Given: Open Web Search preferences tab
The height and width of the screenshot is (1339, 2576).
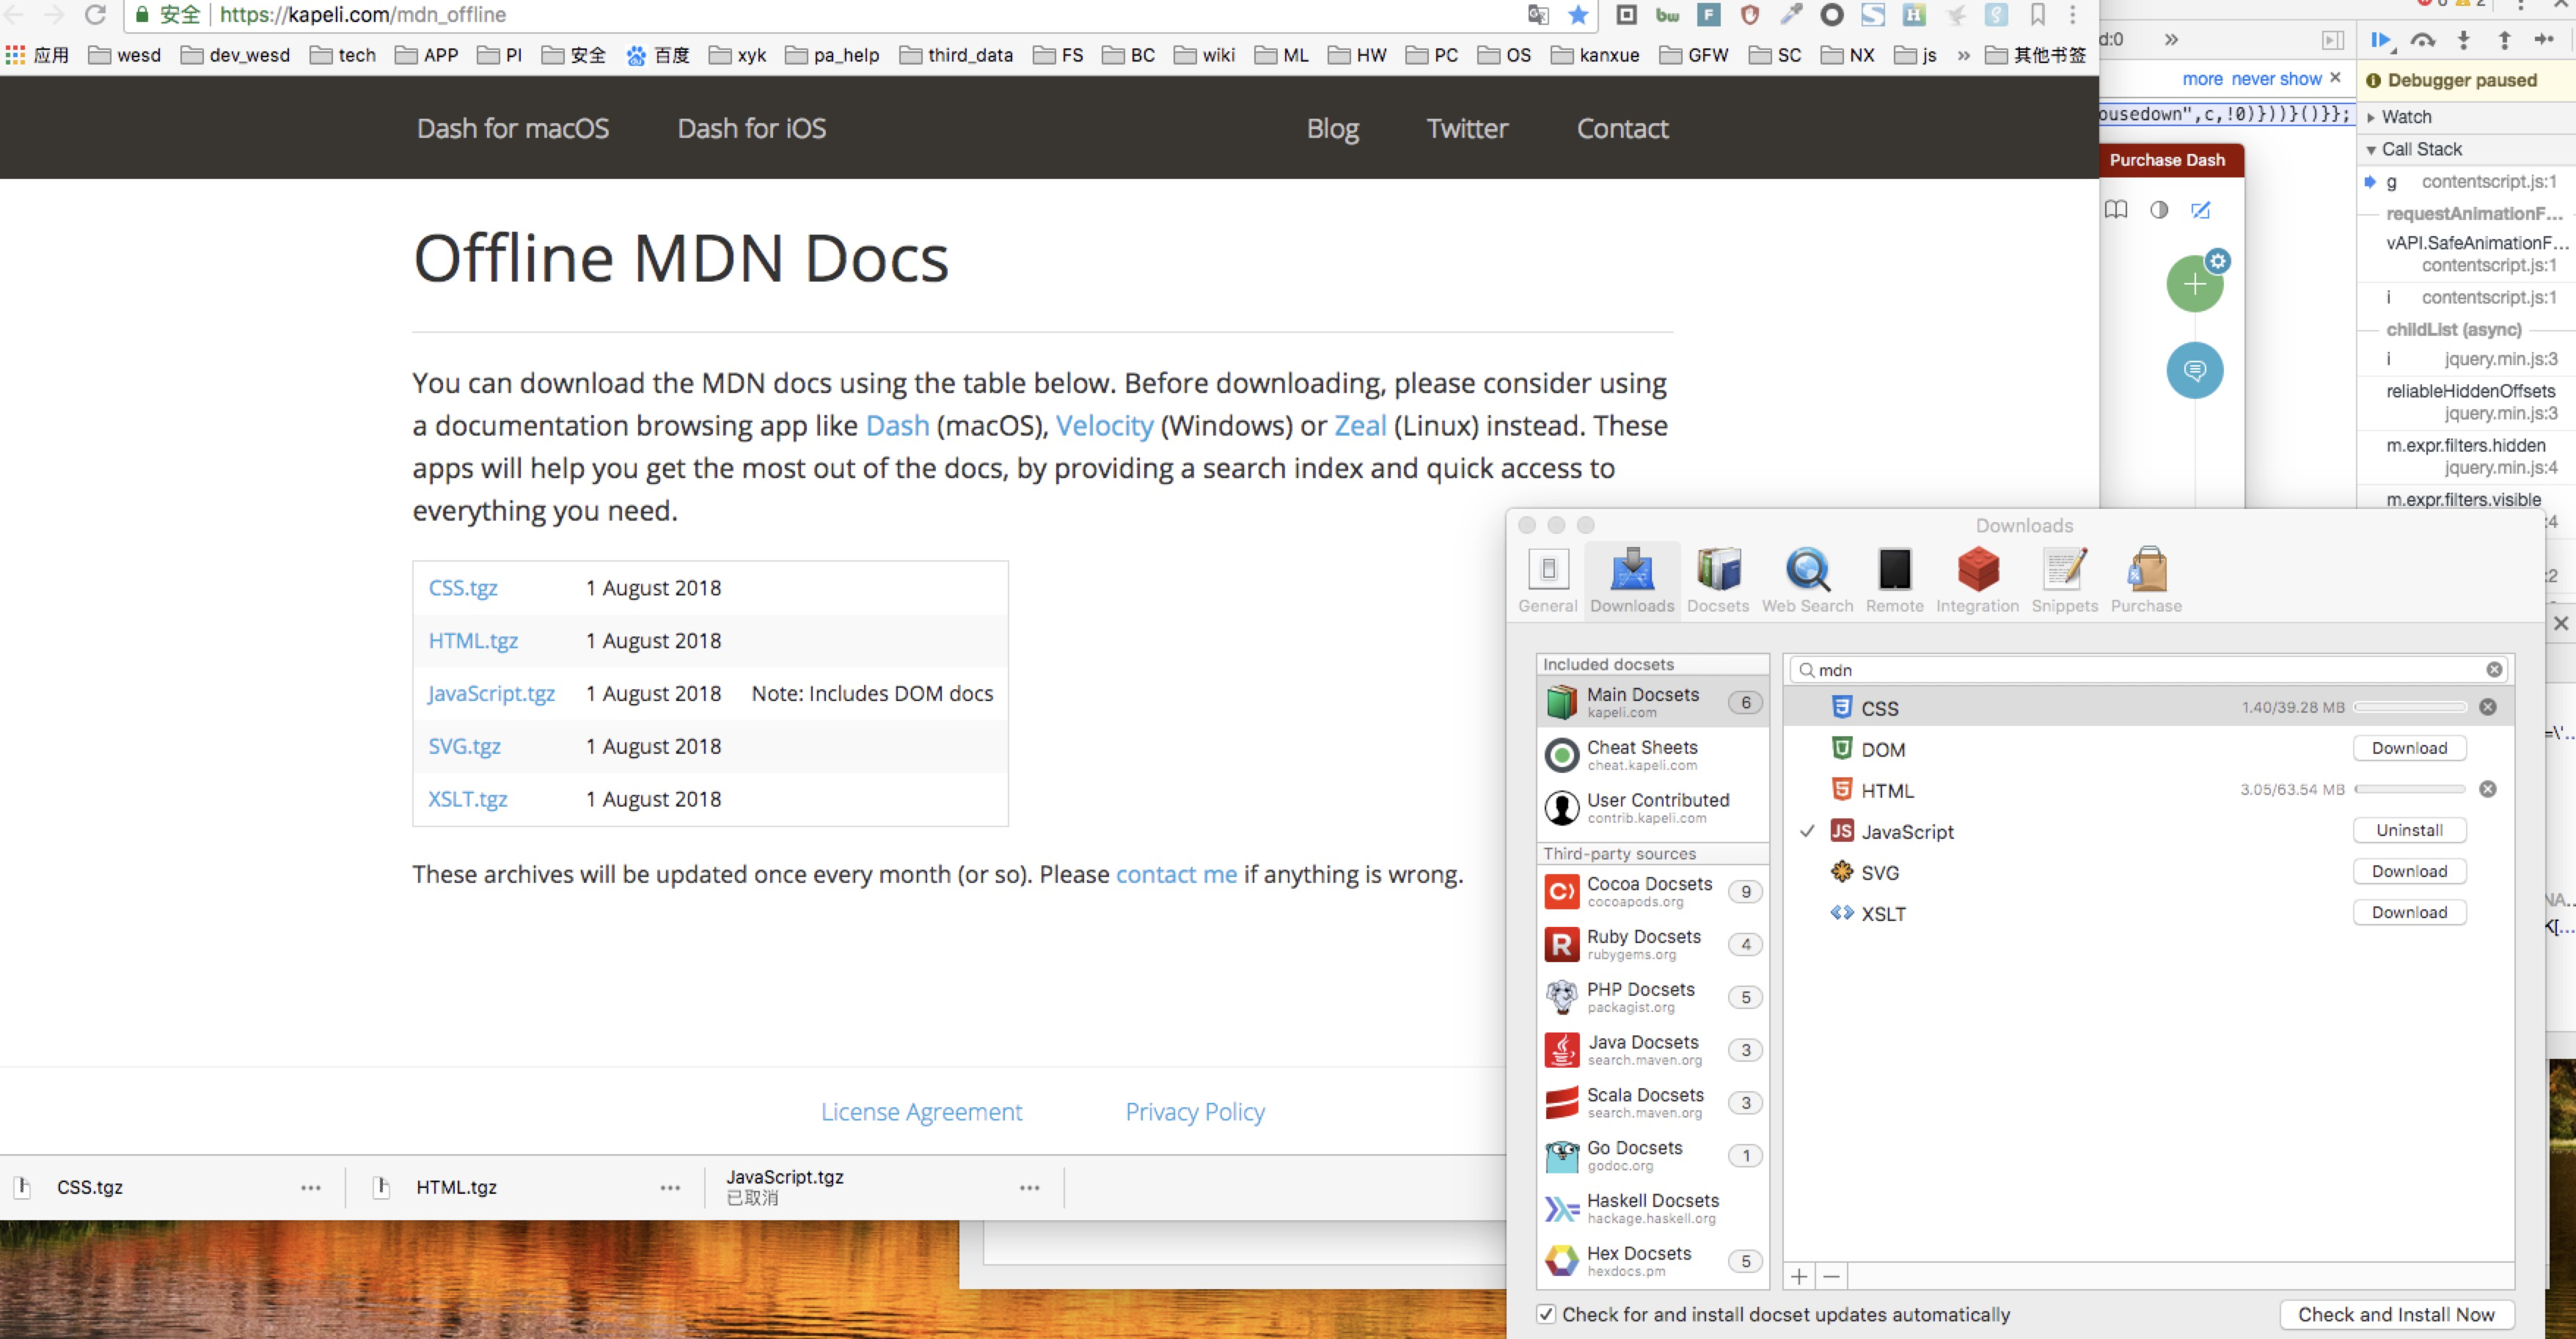Looking at the screenshot, I should click(x=1807, y=581).
